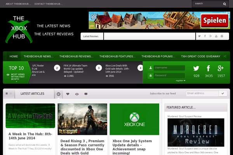Sort articles by most liked heart icon

(x=68, y=94)
